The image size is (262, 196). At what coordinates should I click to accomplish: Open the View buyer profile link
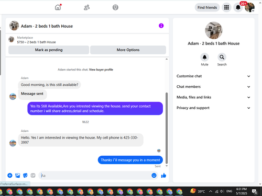pyautogui.click(x=101, y=70)
